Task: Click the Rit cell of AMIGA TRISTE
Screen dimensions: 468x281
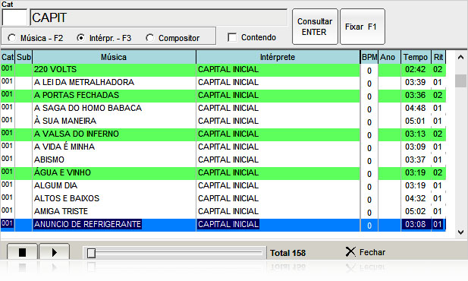Action: [x=438, y=211]
